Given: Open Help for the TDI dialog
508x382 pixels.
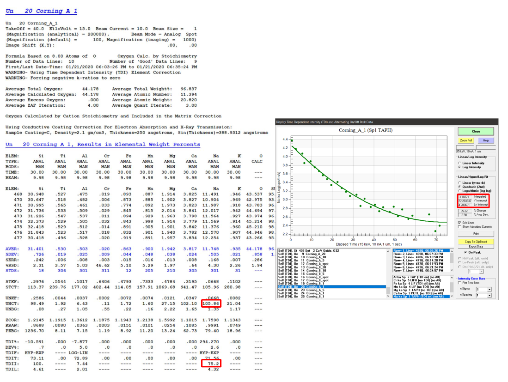Looking at the screenshot, I should pos(485,140).
